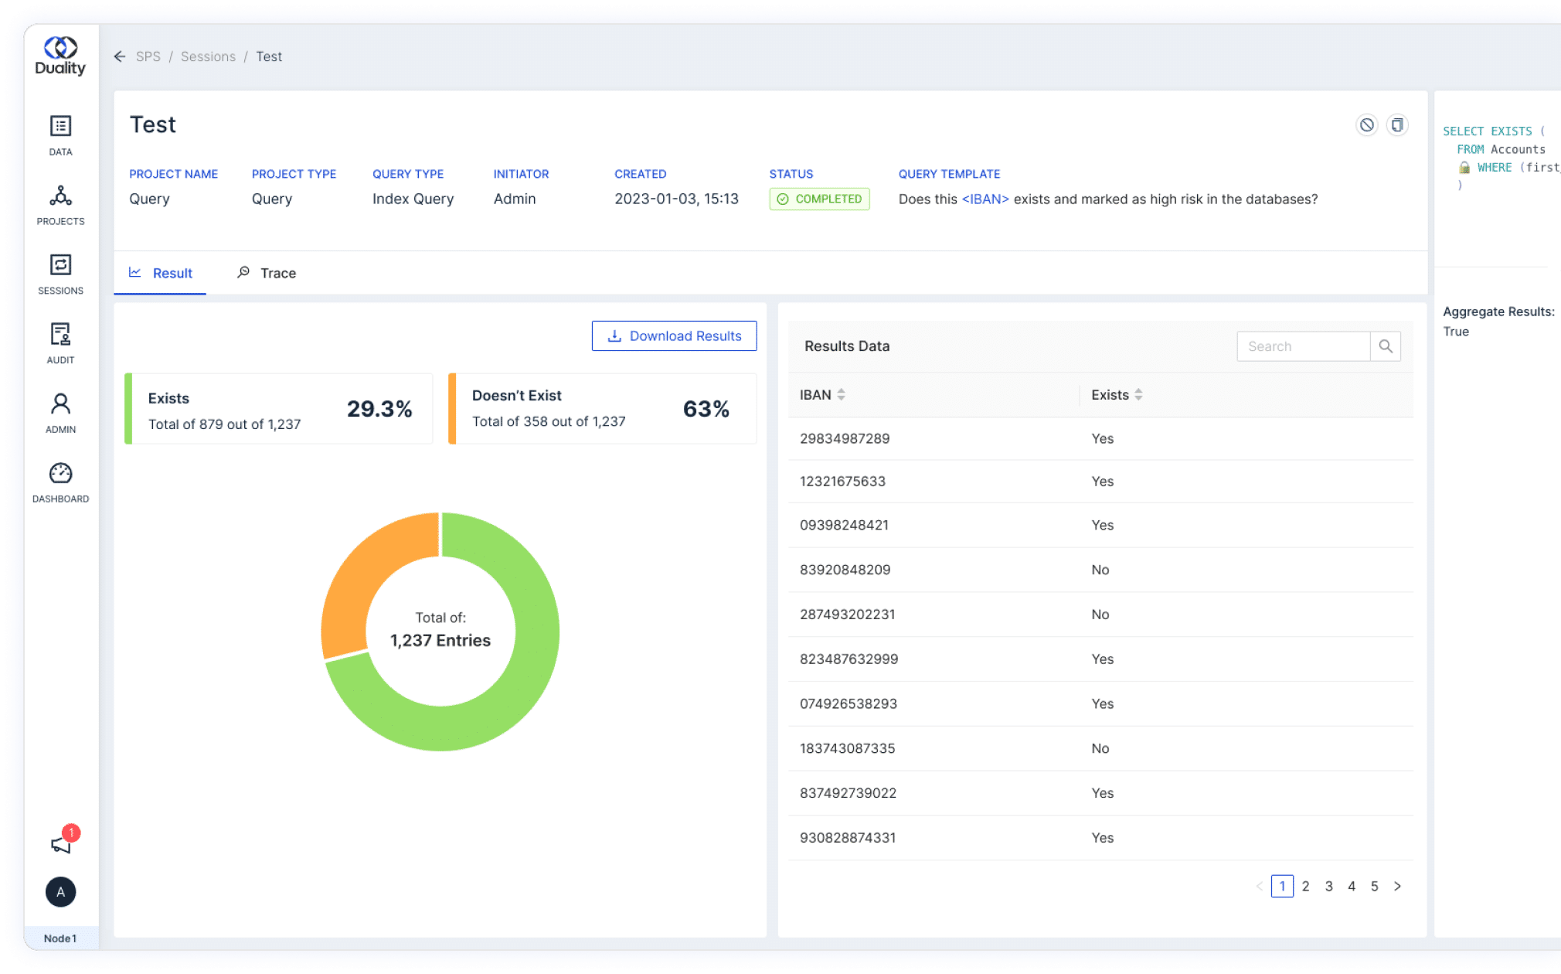This screenshot has height=974, width=1561.
Task: Open Sessions breadcrumb link
Action: (x=208, y=56)
